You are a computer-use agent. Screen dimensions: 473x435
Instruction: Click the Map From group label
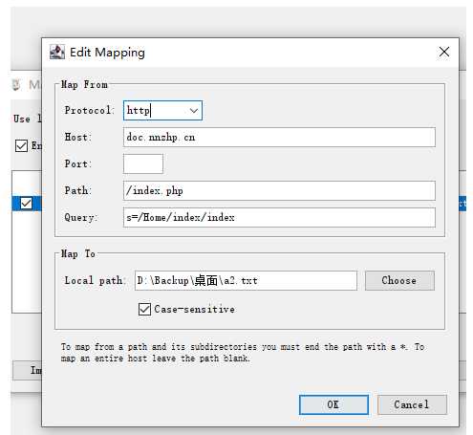pyautogui.click(x=84, y=84)
